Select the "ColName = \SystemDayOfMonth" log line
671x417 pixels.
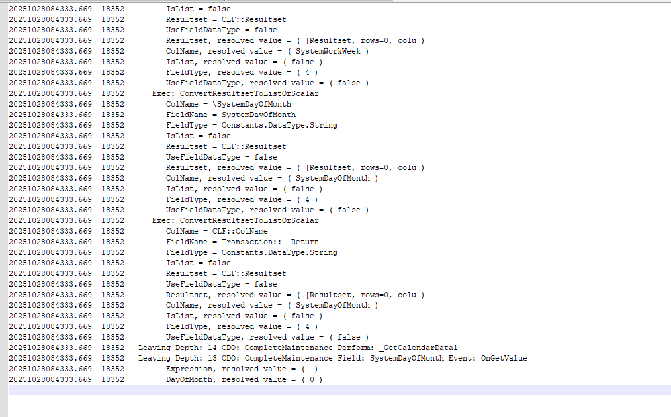coord(228,105)
